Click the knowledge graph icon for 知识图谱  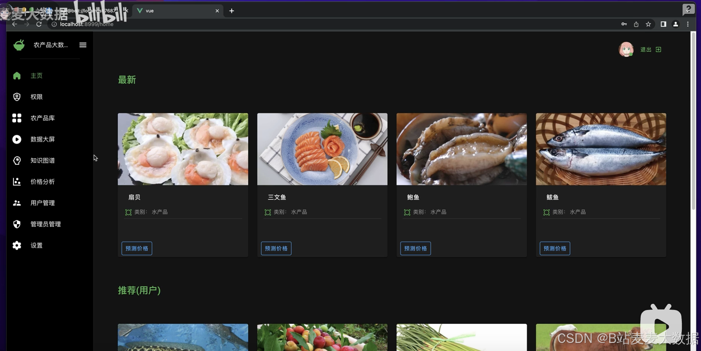17,160
